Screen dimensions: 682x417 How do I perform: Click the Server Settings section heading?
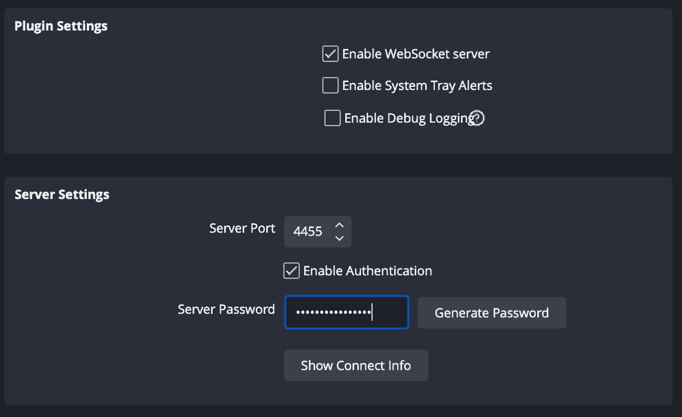click(62, 194)
